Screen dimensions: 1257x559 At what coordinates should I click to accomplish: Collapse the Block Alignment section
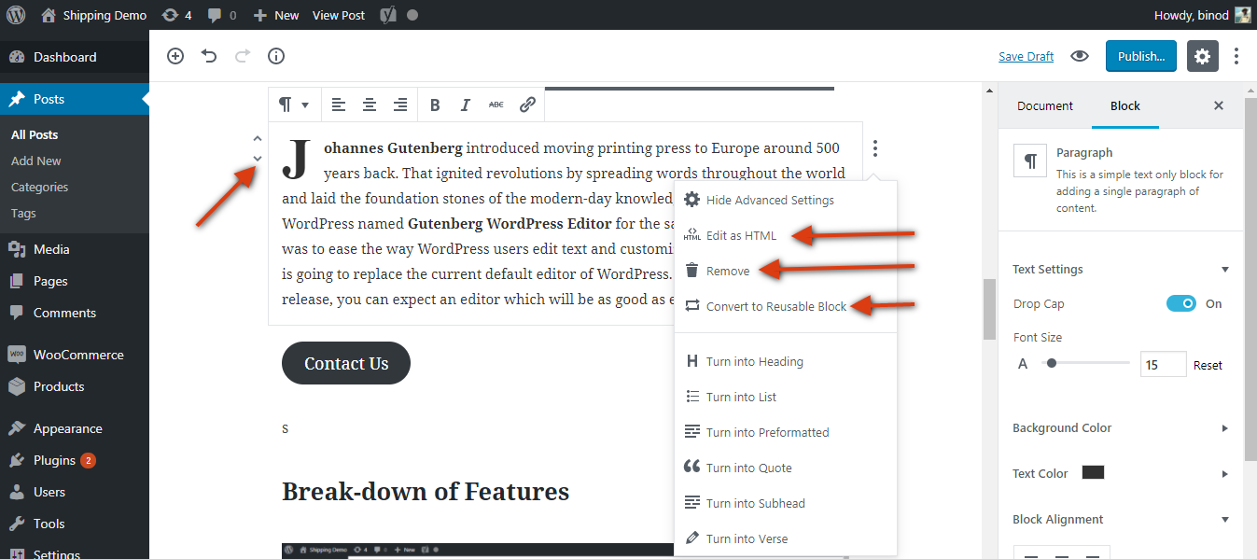[x=1121, y=519]
